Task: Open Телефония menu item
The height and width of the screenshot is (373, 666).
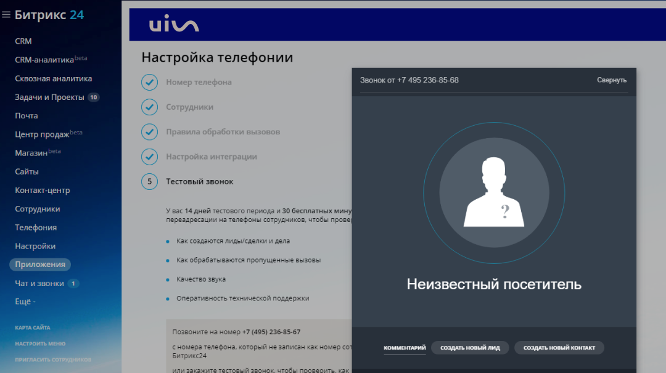Action: pos(36,227)
